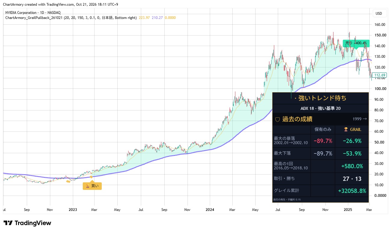391x232 pixels.
Task: Open the USD currency selector
Action: pos(379,14)
